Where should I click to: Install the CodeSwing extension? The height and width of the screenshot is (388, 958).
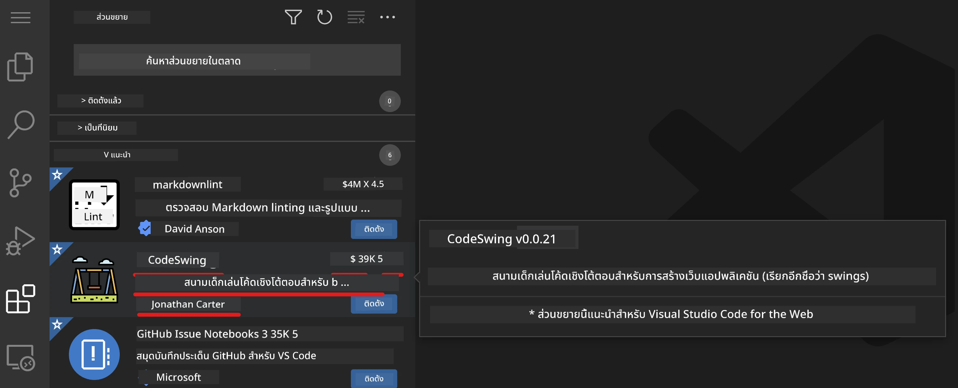click(x=374, y=304)
